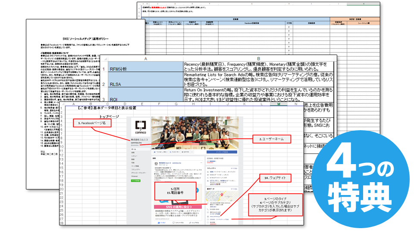This screenshot has width=414, height=232.
Task: Click the select-all corner of front spreadsheet
Action: coord(62,104)
